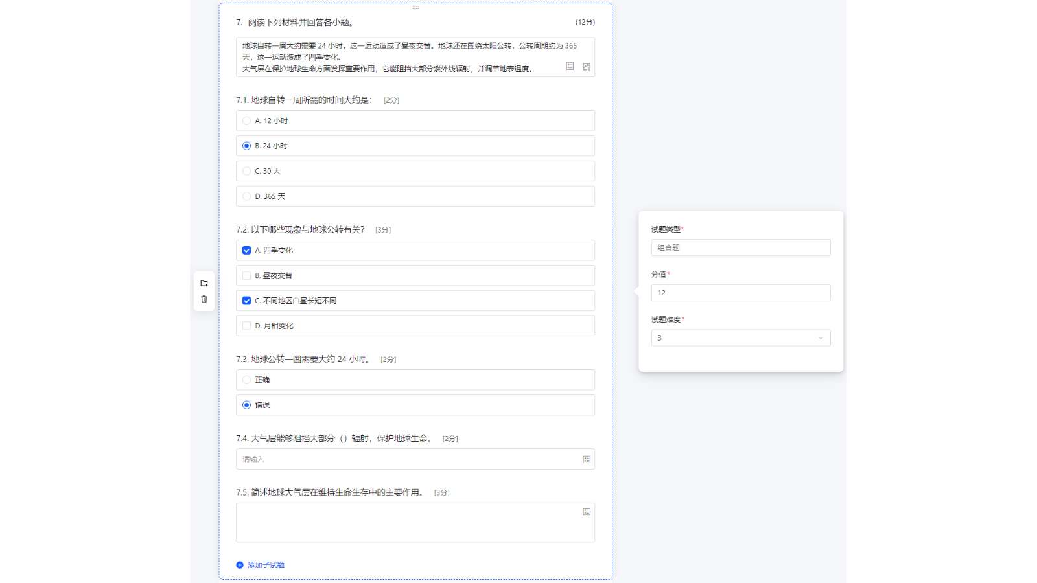Open answer settings for question 7.5

pyautogui.click(x=586, y=511)
